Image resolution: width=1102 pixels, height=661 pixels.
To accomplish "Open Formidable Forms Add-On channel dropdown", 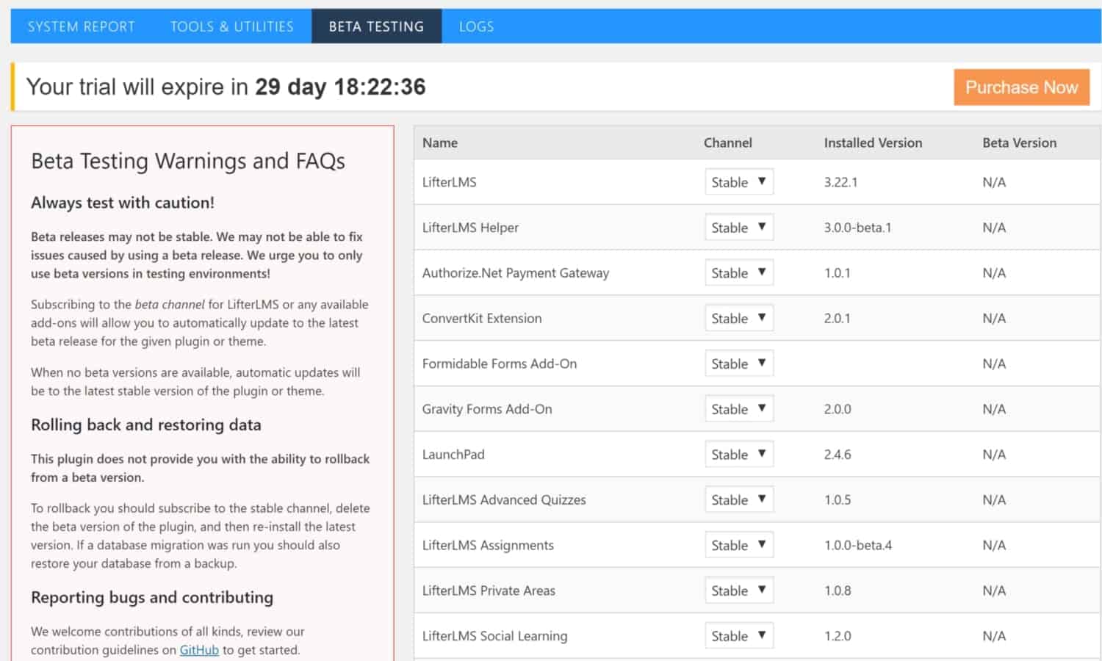I will point(739,364).
